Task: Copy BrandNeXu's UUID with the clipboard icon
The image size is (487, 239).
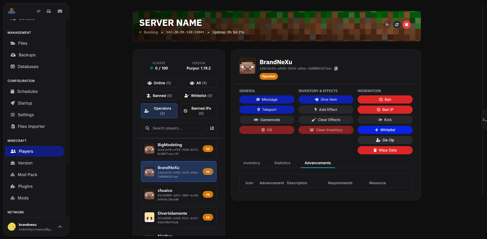Action: coord(336,69)
